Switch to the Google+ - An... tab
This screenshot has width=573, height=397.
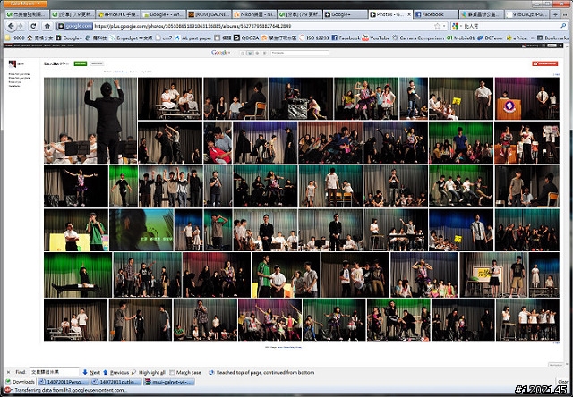pyautogui.click(x=163, y=14)
